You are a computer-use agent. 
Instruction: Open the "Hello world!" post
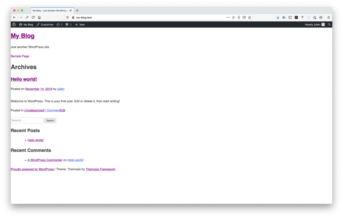click(x=23, y=79)
